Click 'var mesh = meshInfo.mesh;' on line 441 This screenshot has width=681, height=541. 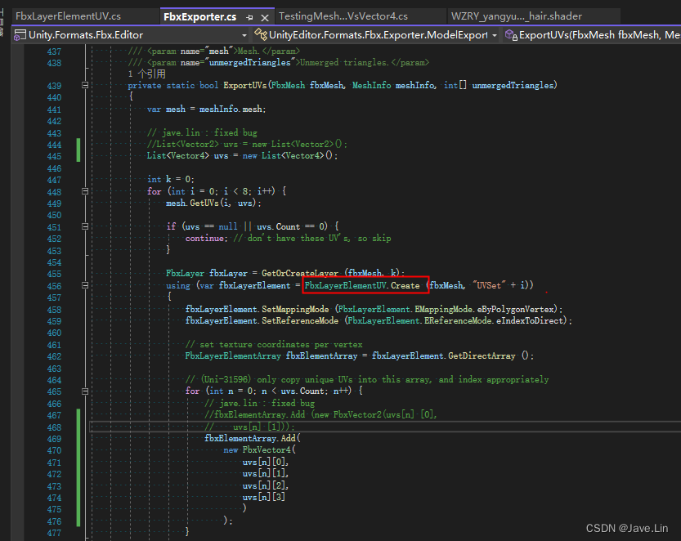[206, 109]
